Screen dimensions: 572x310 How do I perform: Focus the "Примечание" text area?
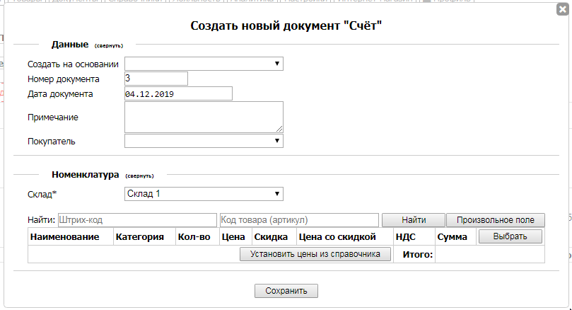click(x=204, y=117)
